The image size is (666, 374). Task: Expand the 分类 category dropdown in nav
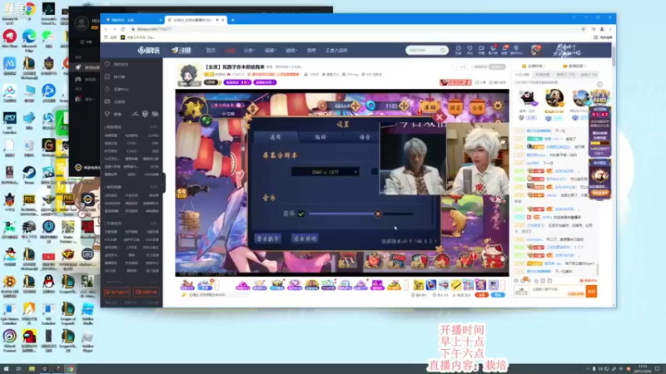point(249,50)
